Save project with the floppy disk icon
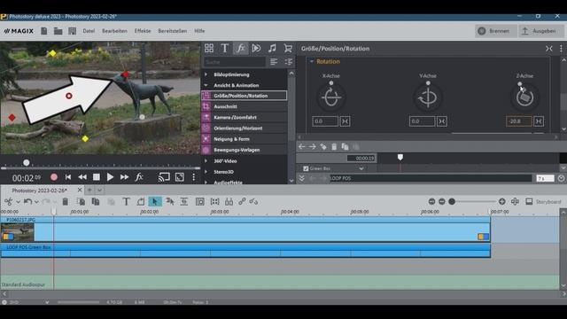567x319 pixels. pos(73,31)
